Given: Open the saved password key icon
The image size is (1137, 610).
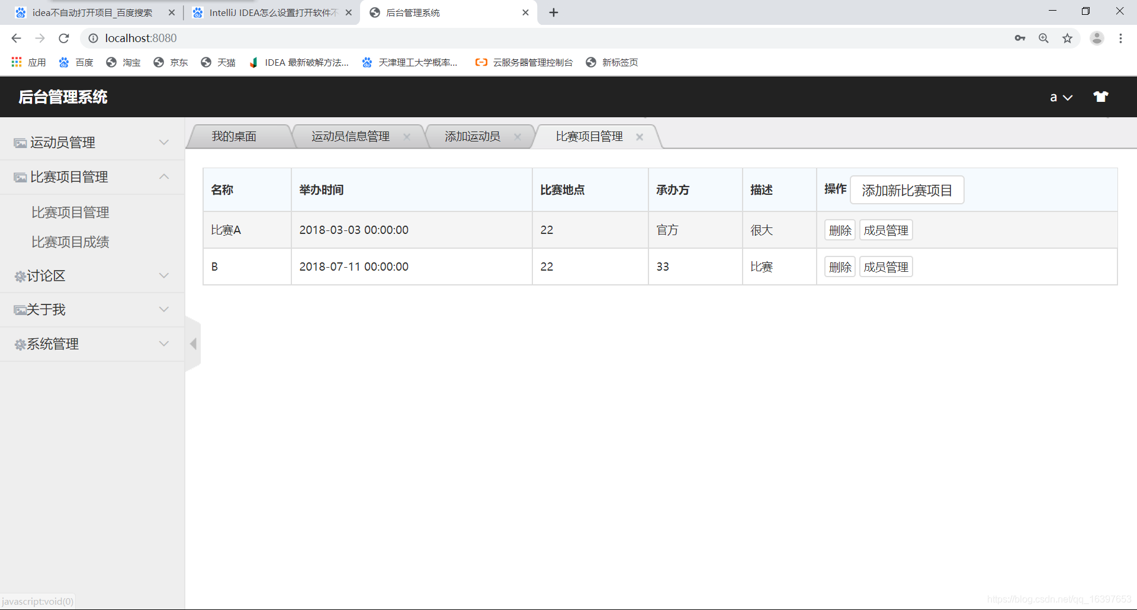Looking at the screenshot, I should click(x=1020, y=38).
